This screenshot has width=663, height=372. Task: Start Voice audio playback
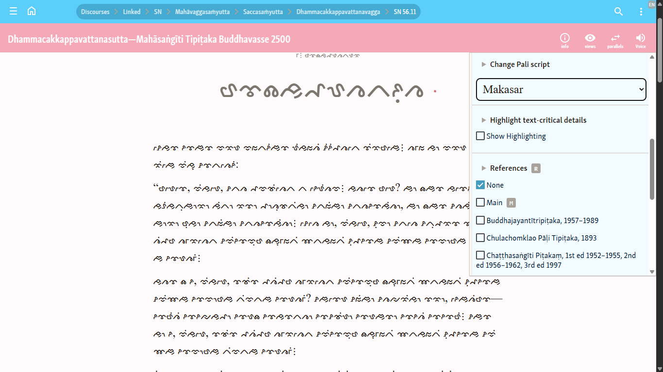pyautogui.click(x=641, y=40)
